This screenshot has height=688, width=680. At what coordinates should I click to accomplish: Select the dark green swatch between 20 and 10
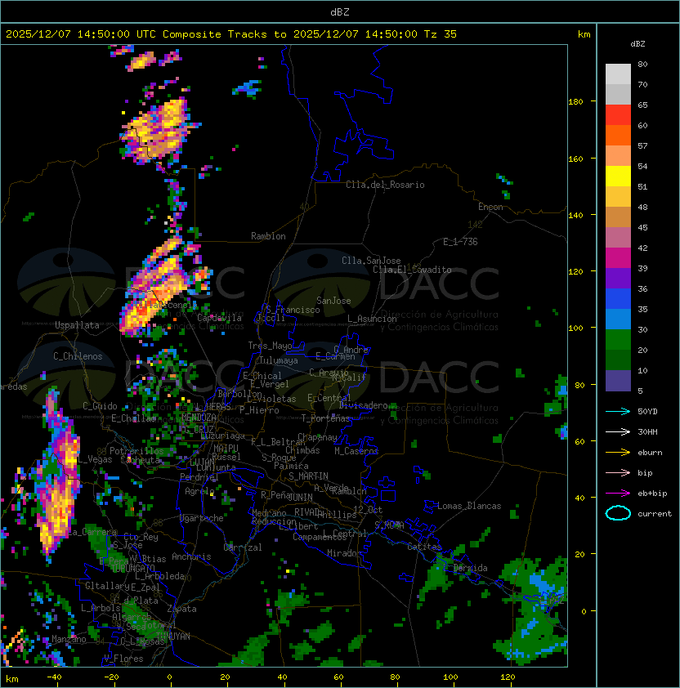coord(618,360)
